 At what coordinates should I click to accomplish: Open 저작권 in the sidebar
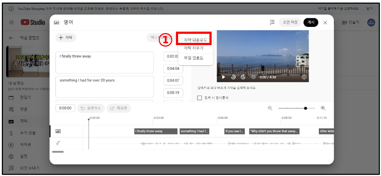[25, 145]
